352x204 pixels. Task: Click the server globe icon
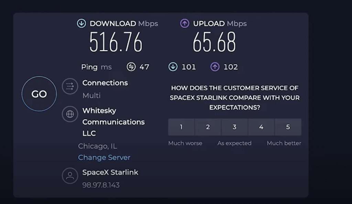(x=70, y=114)
